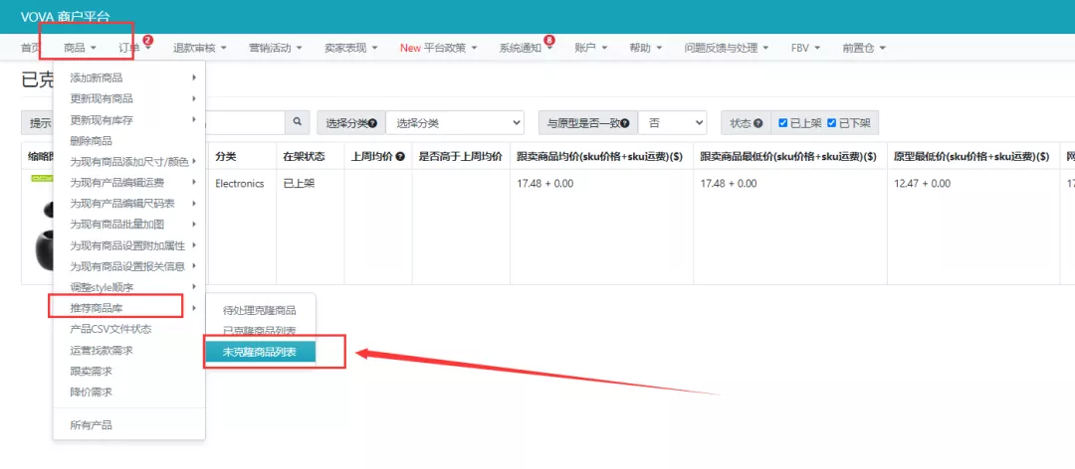
Task: Open the 与原型是否一致 dropdown showing 否
Action: [673, 123]
